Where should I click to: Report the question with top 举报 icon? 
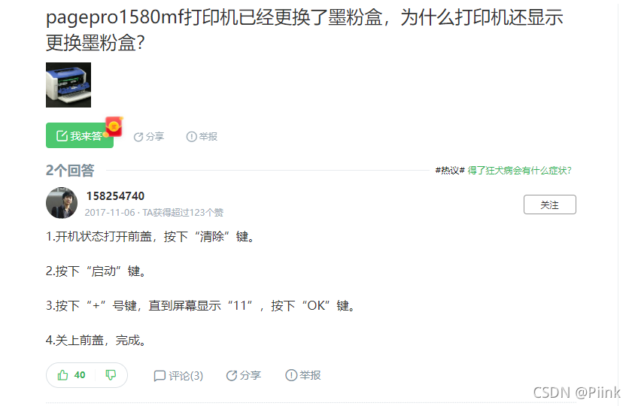click(x=202, y=137)
